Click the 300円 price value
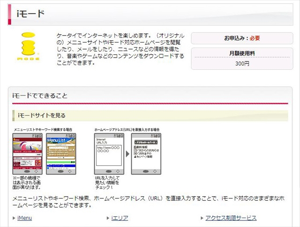The image size is (300, 227). (x=242, y=64)
